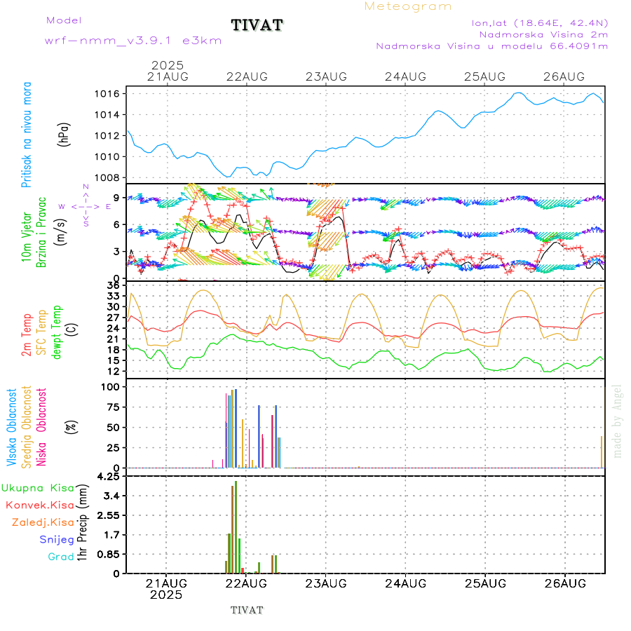The image size is (631, 631).
Task: Click the 23AUG label on top axis
Action: [x=327, y=76]
